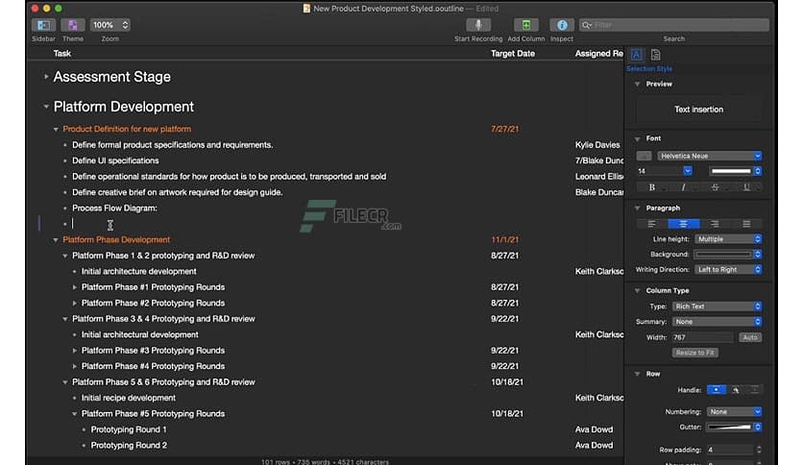Open the font panel button beside Helvetica Neue
This screenshot has height=465, width=803.
[644, 156]
